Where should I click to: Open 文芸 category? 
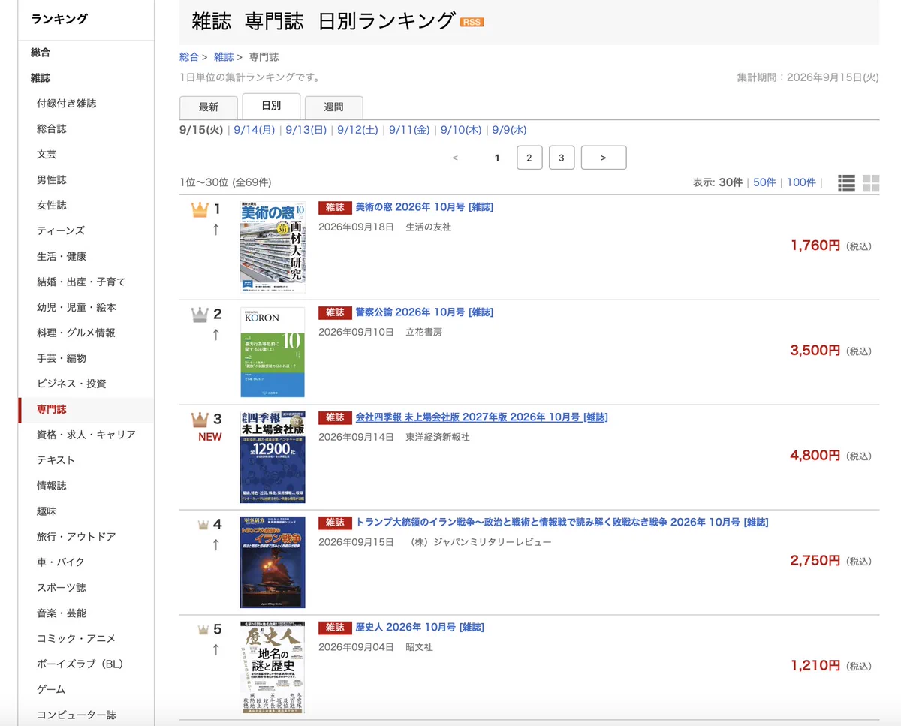(x=47, y=155)
